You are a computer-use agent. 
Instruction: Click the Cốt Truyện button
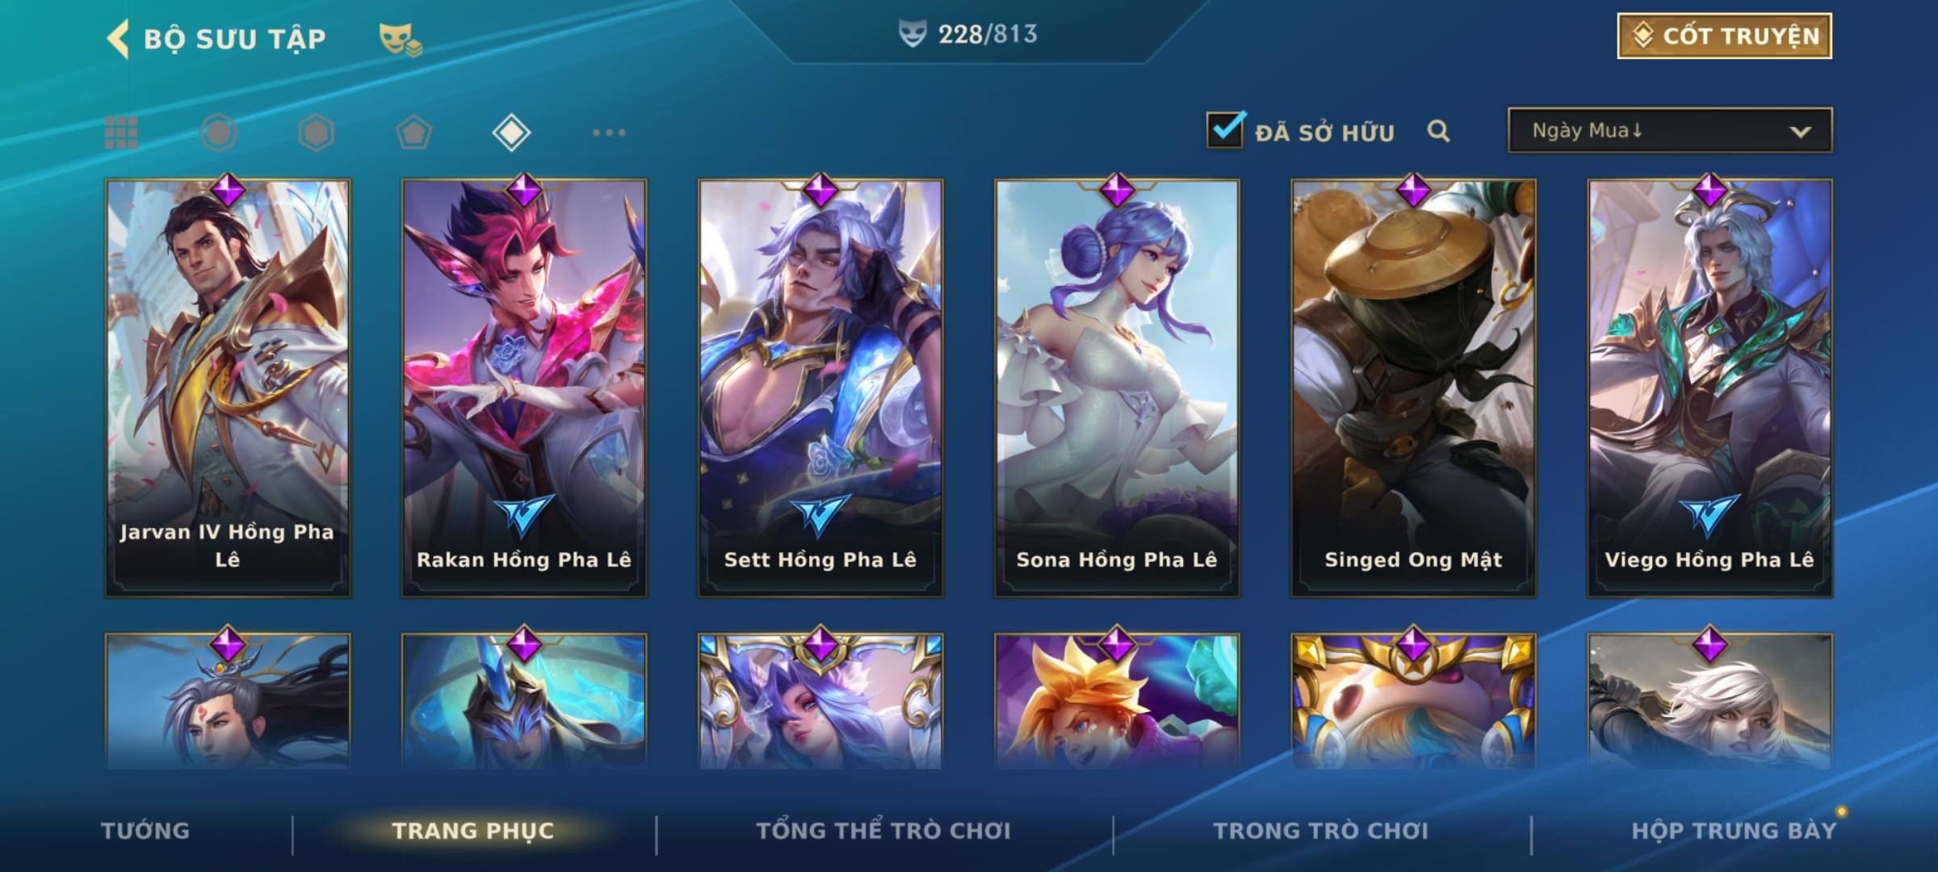click(1724, 36)
